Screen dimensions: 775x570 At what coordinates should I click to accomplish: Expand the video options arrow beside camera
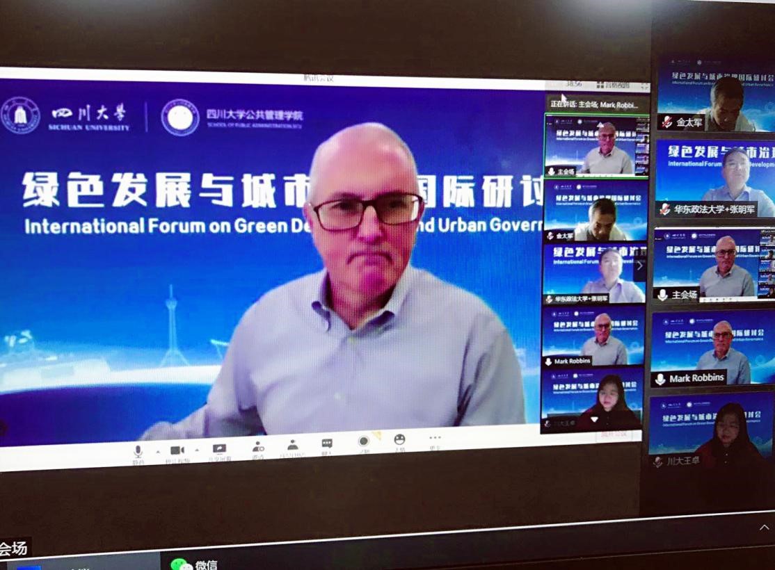pyautogui.click(x=197, y=450)
